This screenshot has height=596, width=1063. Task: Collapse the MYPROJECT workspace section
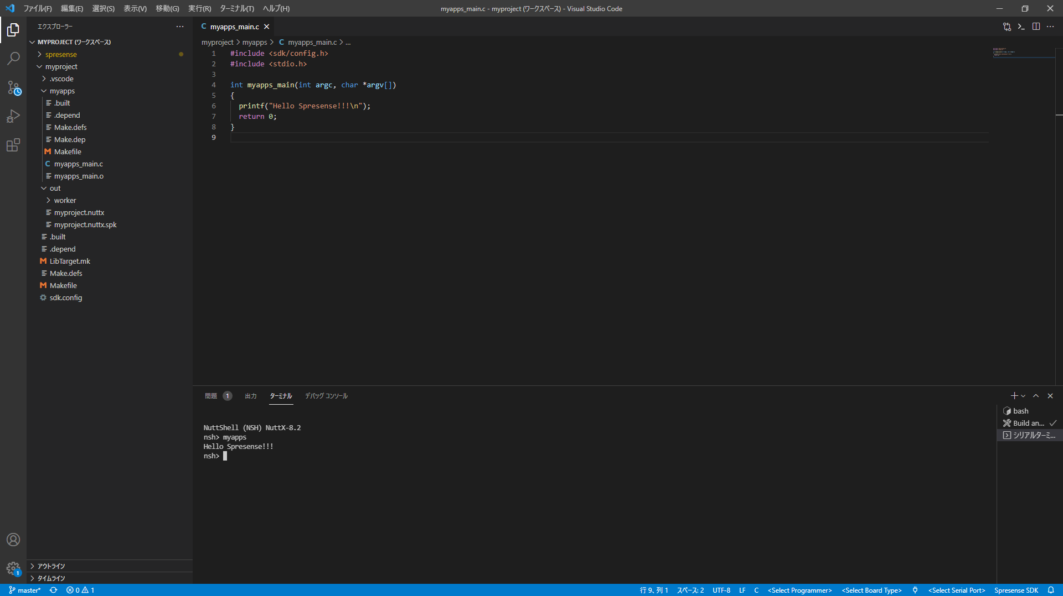[x=110, y=42]
